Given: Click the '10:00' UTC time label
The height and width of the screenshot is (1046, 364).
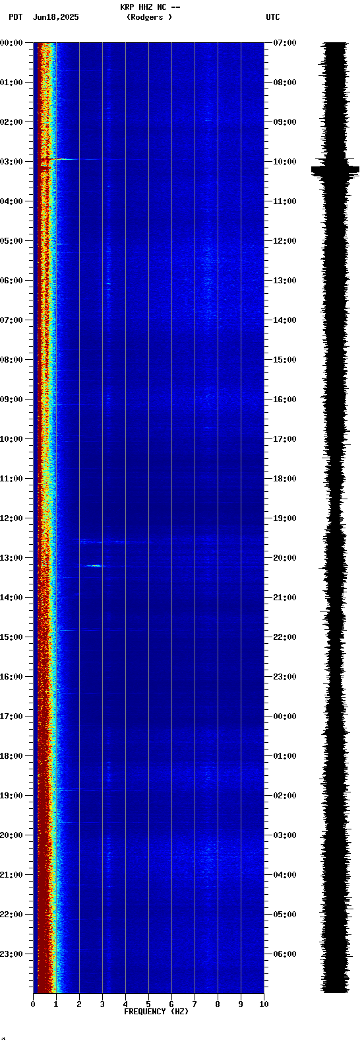Looking at the screenshot, I should click(x=285, y=162).
